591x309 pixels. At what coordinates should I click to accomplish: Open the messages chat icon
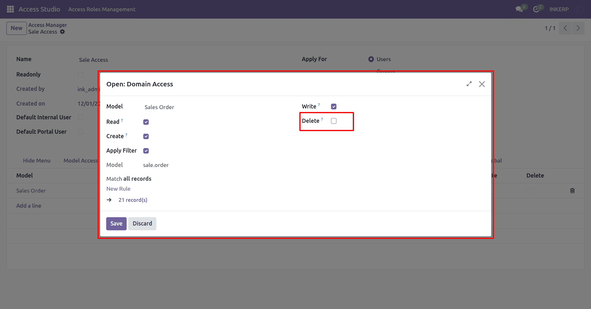(519, 9)
